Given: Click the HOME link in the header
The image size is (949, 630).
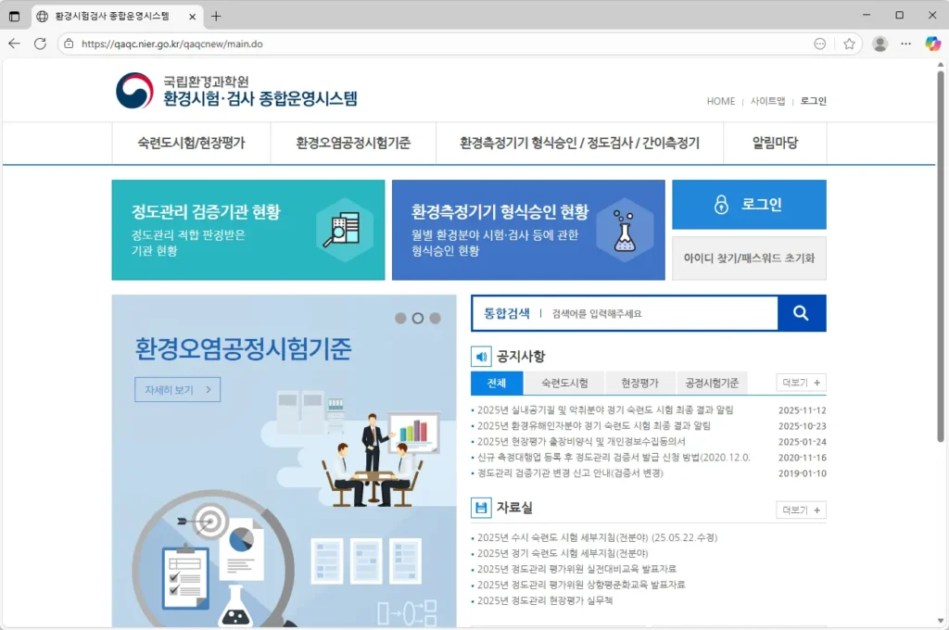Looking at the screenshot, I should point(721,101).
